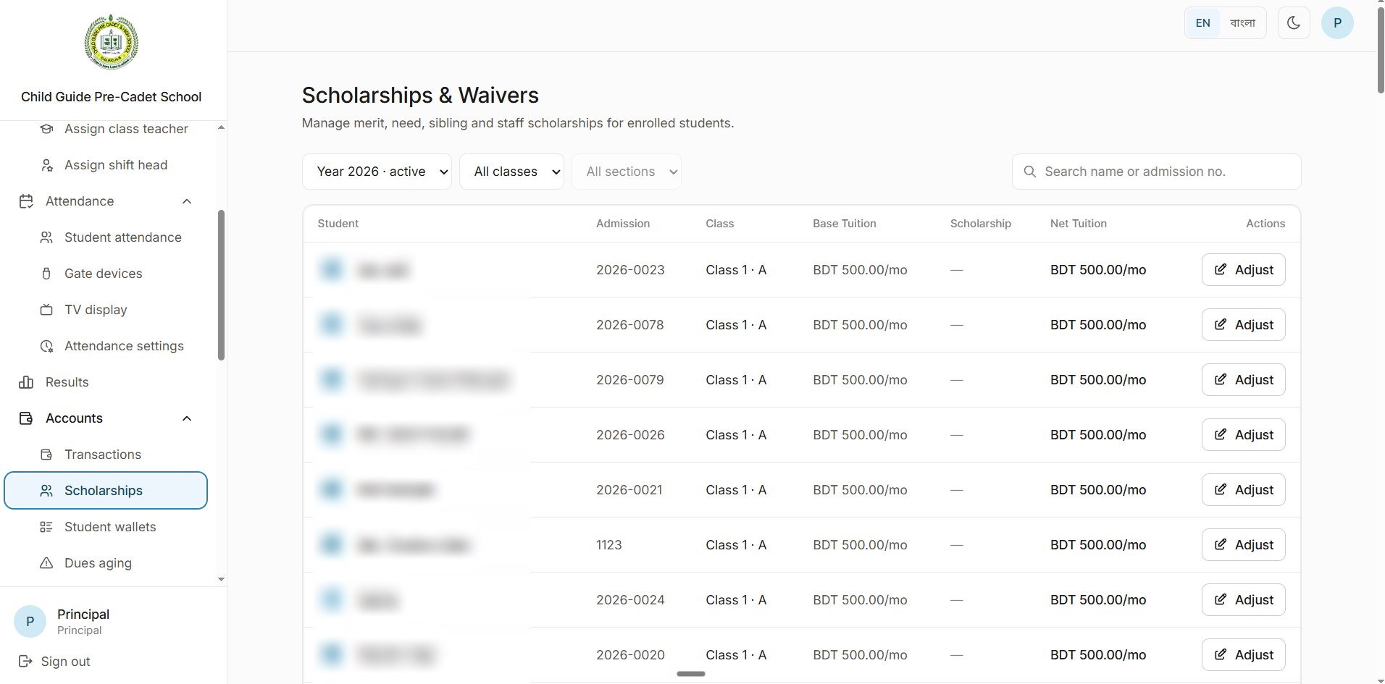Click edit icon in 2026-0026 Adjust button
Screen dimensions: 1385x684
(x=1221, y=434)
